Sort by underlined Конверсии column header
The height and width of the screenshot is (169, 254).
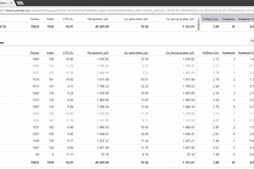[229, 53]
